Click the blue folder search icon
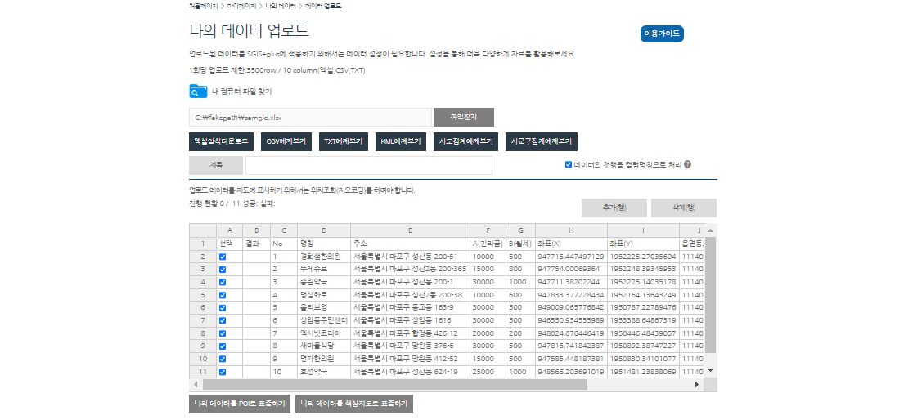 click(x=198, y=91)
